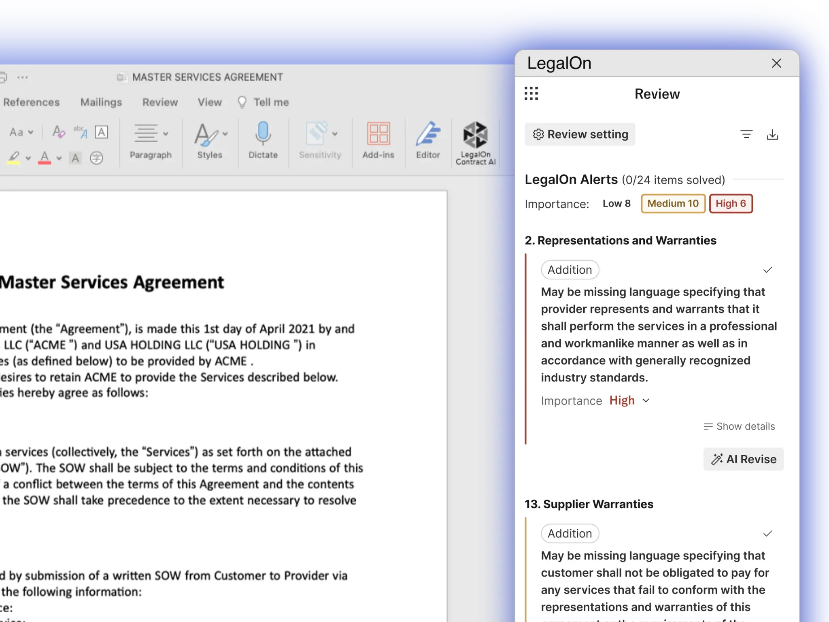Open the Change Case Aa dropdown
Screen dimensions: 829x622
21,132
